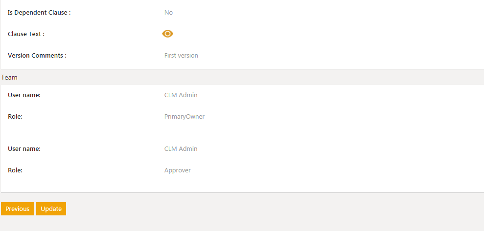Click the second 'User name:' label
484x231 pixels.
coord(24,148)
